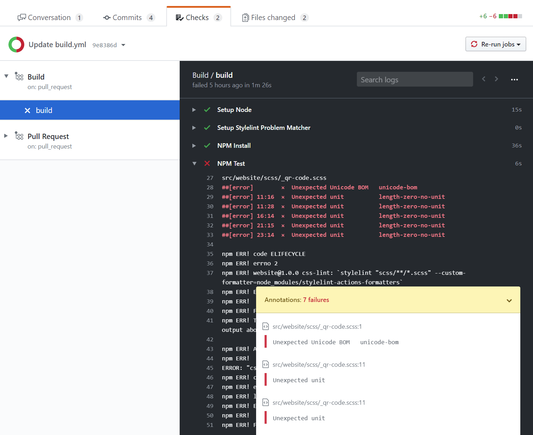Collapse the Annotations panel chevron
The width and height of the screenshot is (533, 435).
509,301
